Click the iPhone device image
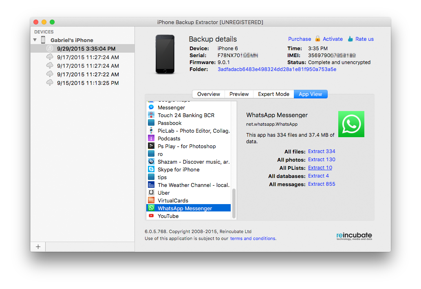This screenshot has width=421, height=289. pyautogui.click(x=165, y=54)
